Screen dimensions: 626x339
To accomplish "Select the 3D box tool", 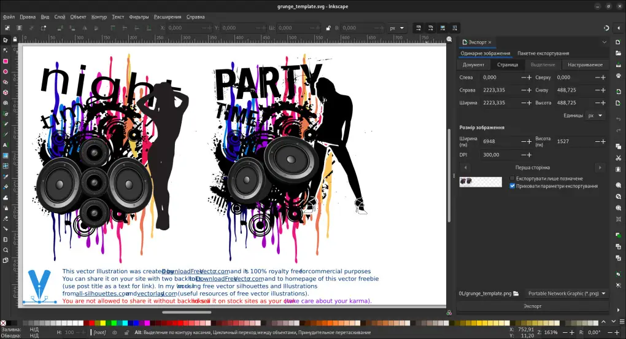I will coord(6,92).
